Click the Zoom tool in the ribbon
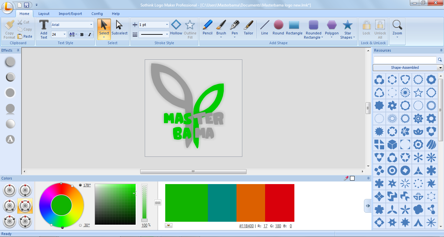This screenshot has width=444, height=237. point(397,29)
